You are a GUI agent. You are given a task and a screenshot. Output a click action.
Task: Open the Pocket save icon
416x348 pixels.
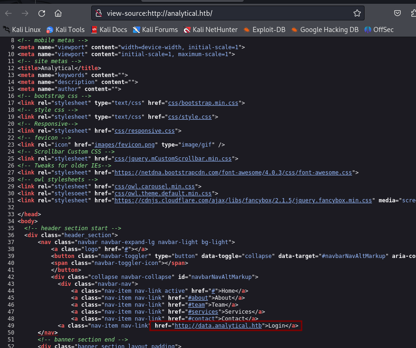(397, 13)
